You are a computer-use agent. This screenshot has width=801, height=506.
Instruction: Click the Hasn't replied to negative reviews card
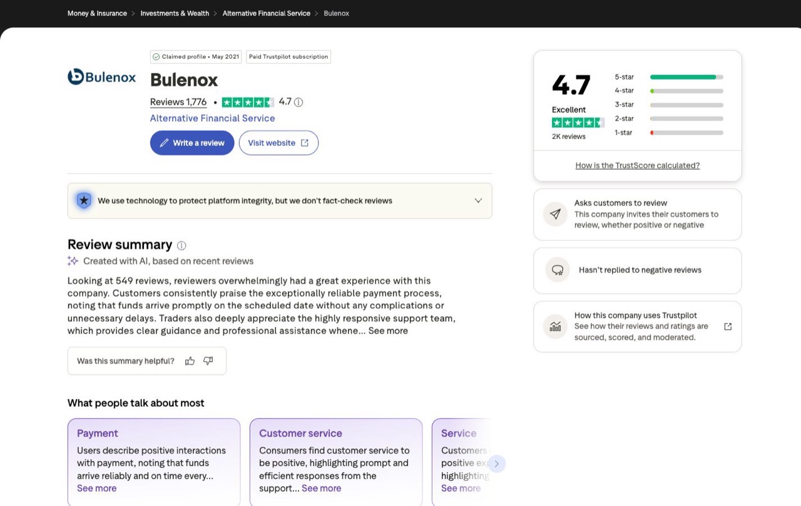(638, 271)
